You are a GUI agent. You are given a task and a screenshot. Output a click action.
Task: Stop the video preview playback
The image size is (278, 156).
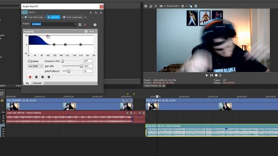tap(216, 75)
